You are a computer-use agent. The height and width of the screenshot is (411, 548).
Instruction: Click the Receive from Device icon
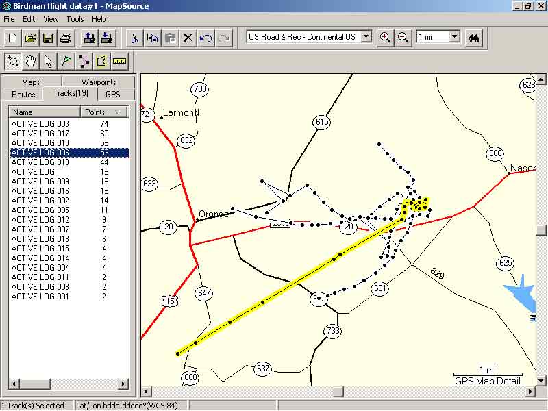107,38
